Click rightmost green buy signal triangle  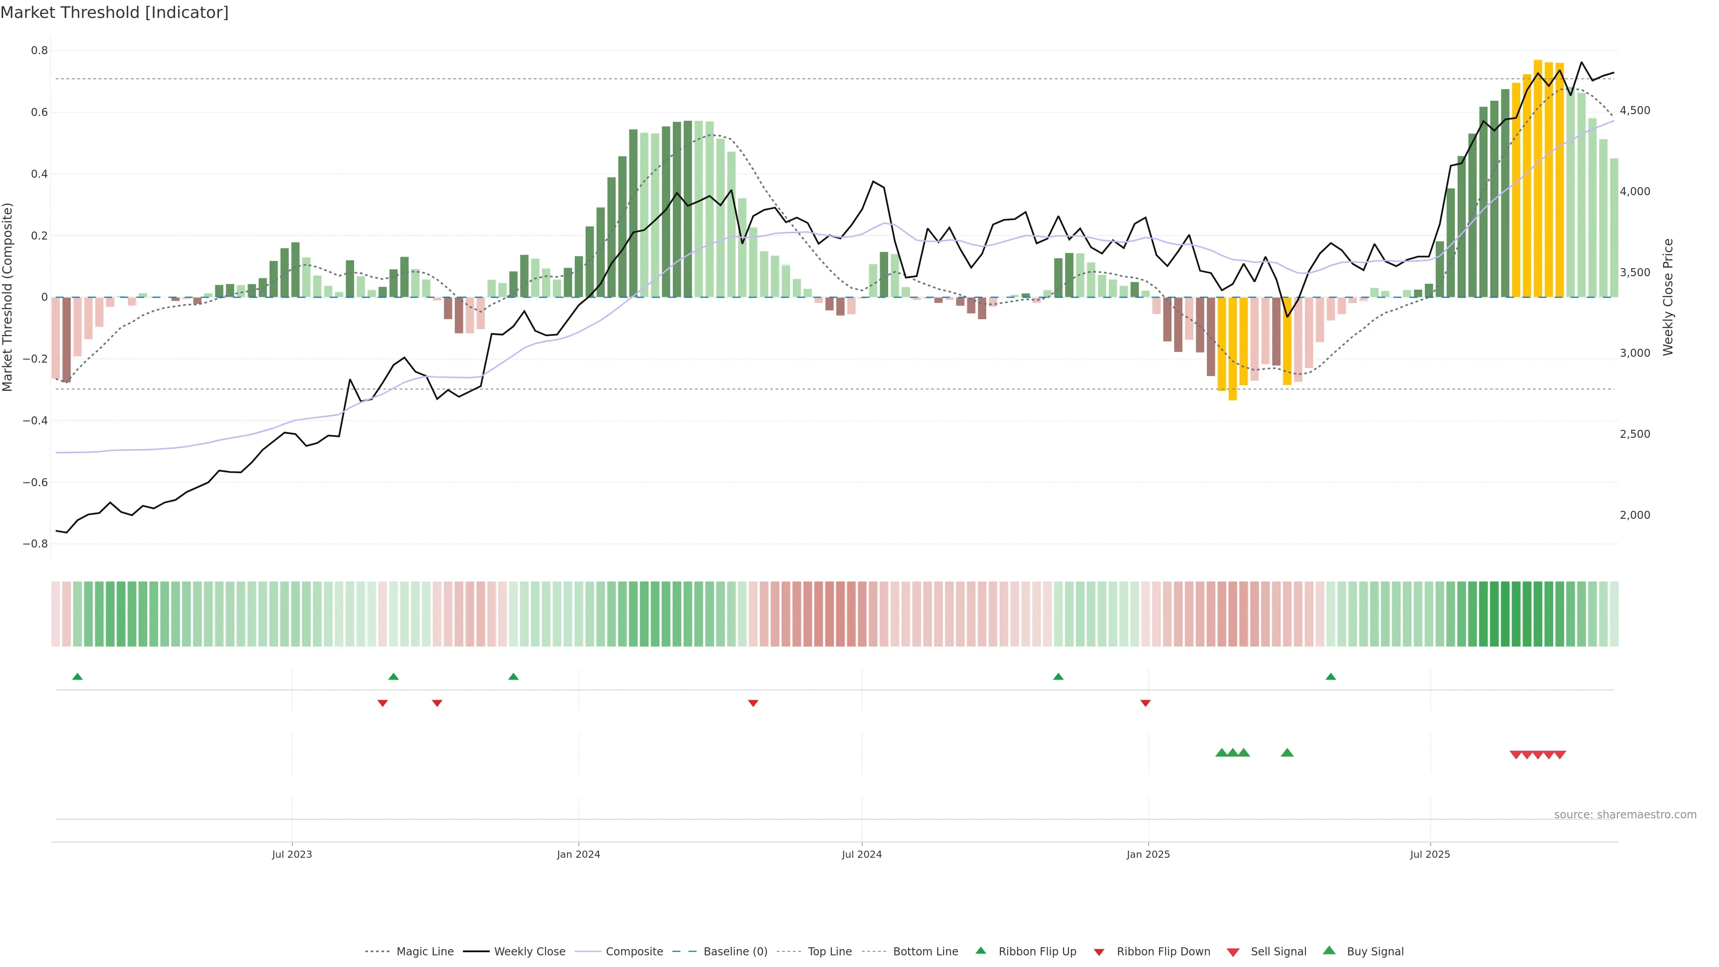pos(1287,753)
